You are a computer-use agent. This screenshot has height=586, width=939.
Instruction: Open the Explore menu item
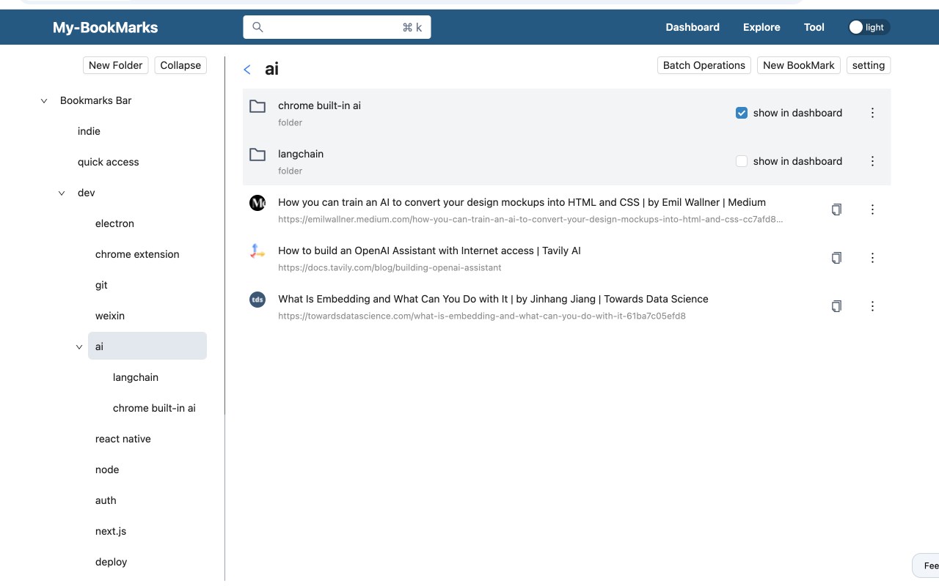pyautogui.click(x=761, y=27)
